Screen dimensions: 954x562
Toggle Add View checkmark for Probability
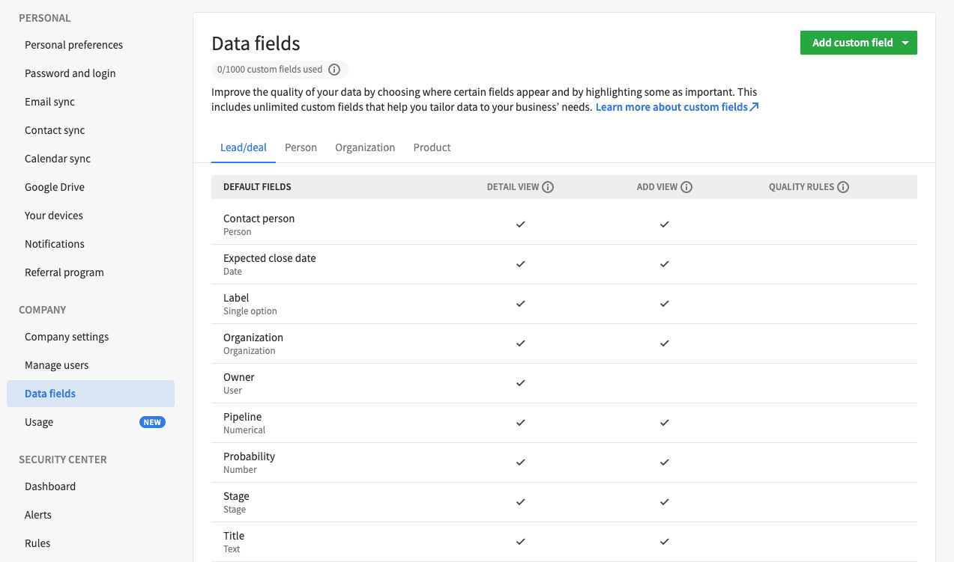pyautogui.click(x=664, y=462)
